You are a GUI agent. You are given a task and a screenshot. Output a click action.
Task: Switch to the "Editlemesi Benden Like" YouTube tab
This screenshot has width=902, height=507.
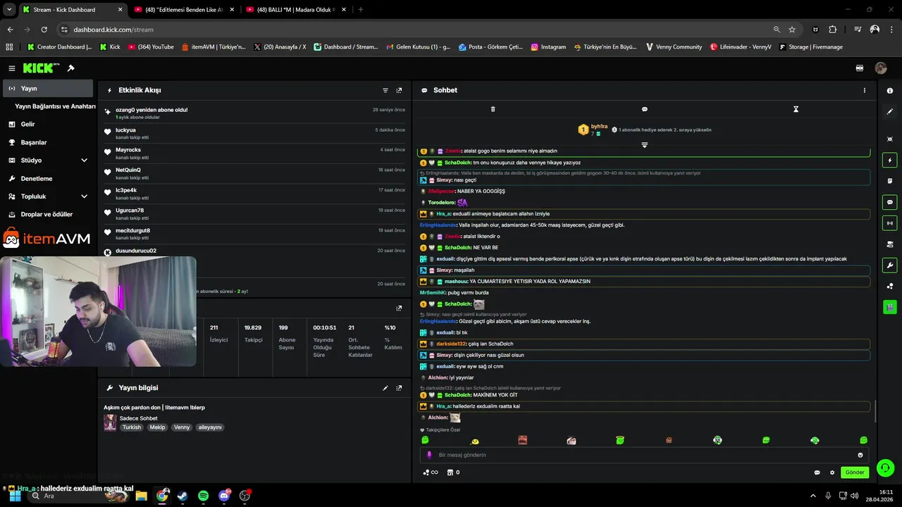[x=184, y=10]
